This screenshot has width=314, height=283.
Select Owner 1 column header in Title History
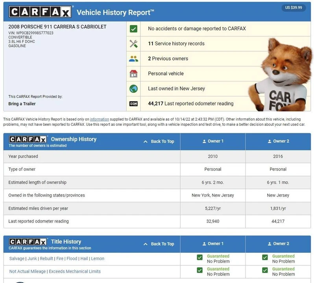point(212,244)
